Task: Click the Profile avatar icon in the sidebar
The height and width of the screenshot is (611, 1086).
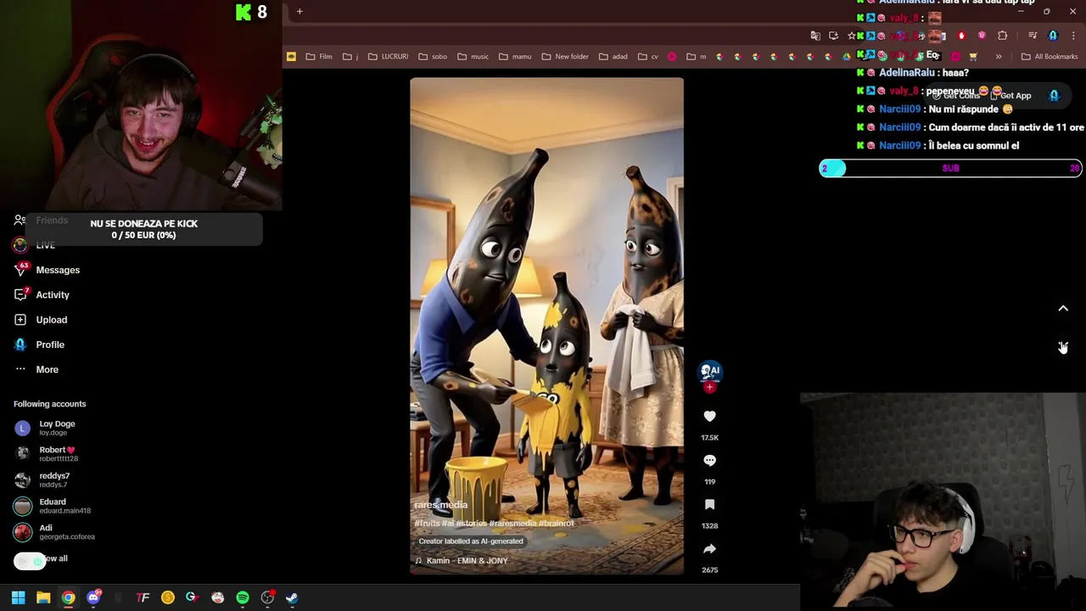Action: tap(20, 345)
